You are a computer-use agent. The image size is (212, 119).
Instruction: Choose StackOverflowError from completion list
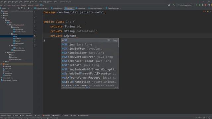pos(90,57)
